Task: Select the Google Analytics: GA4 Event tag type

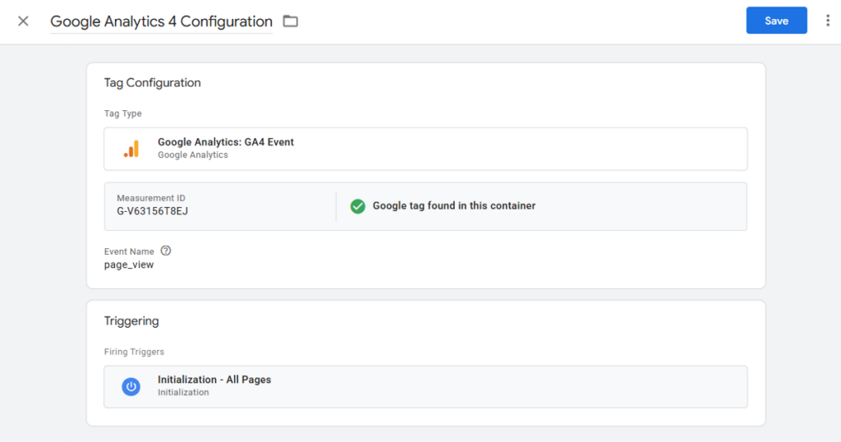Action: click(225, 142)
